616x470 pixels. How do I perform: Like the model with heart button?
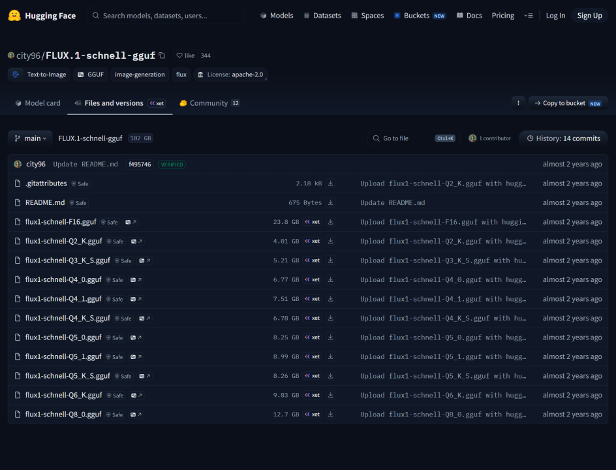tap(185, 55)
